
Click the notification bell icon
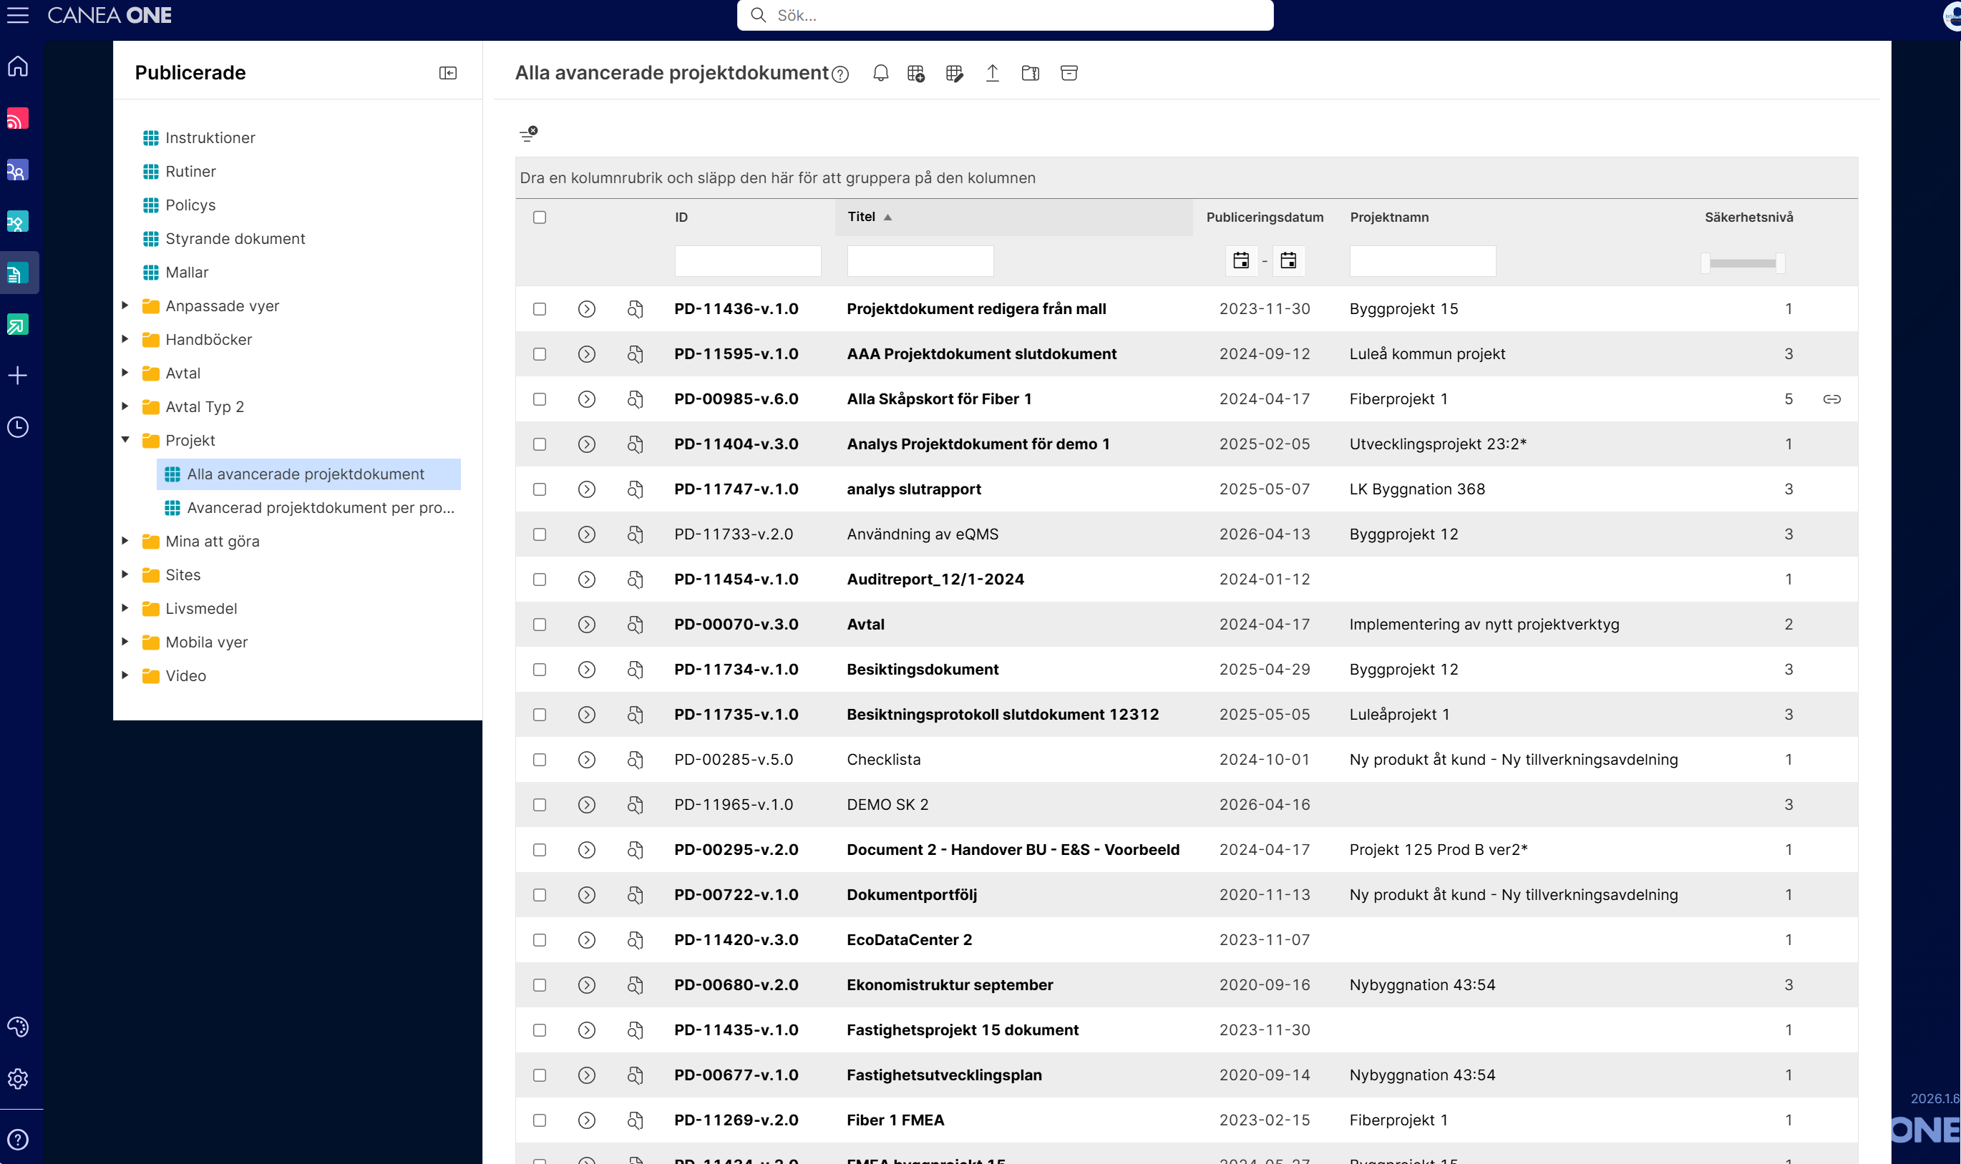pyautogui.click(x=881, y=73)
